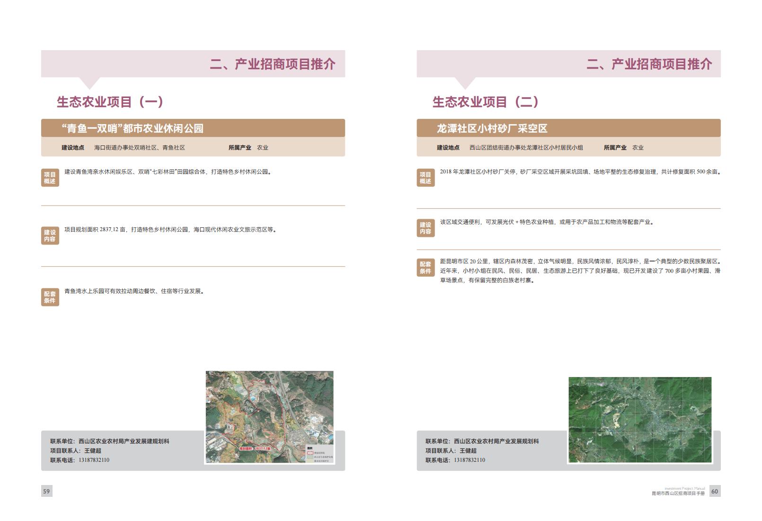The image size is (762, 521).
Task: Select the sentence starting 该区域交通便利
Action: point(548,222)
